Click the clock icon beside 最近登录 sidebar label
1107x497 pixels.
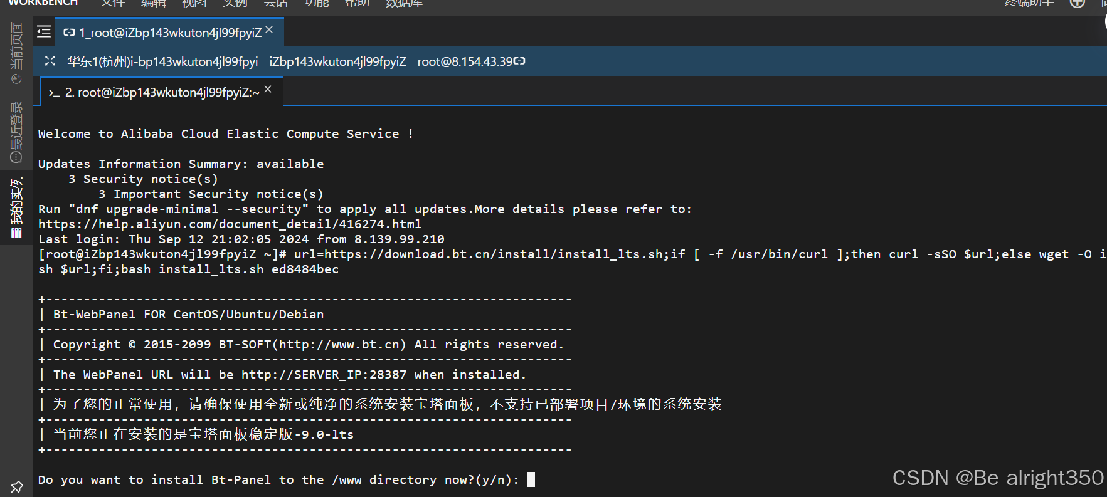point(16,157)
